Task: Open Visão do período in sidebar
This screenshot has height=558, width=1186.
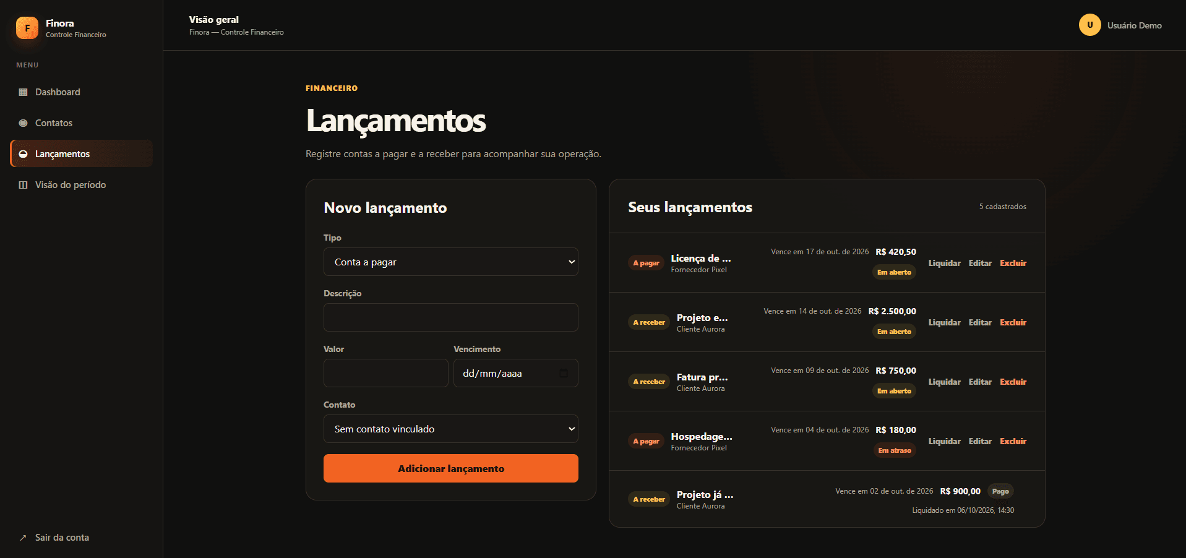Action: 81,185
